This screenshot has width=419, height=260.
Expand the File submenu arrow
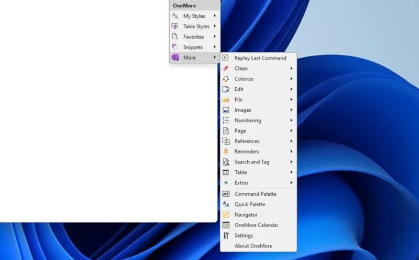pos(291,100)
